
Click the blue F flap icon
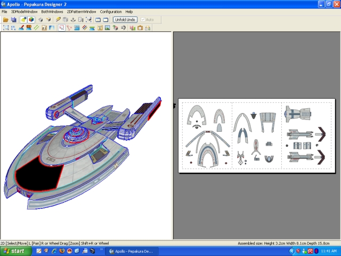[52, 28]
